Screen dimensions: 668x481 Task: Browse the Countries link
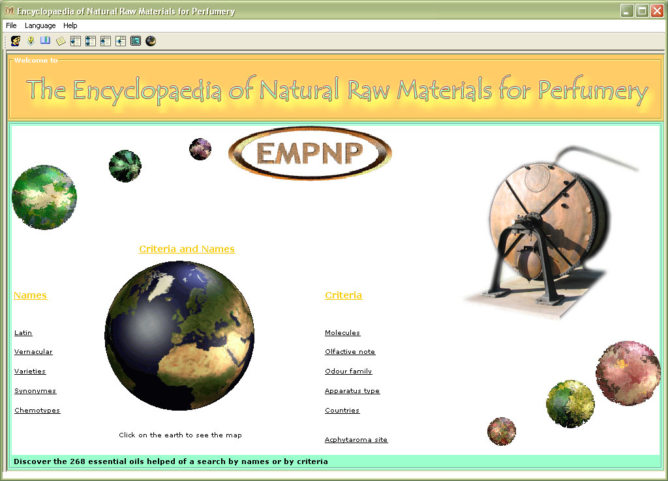tap(342, 411)
